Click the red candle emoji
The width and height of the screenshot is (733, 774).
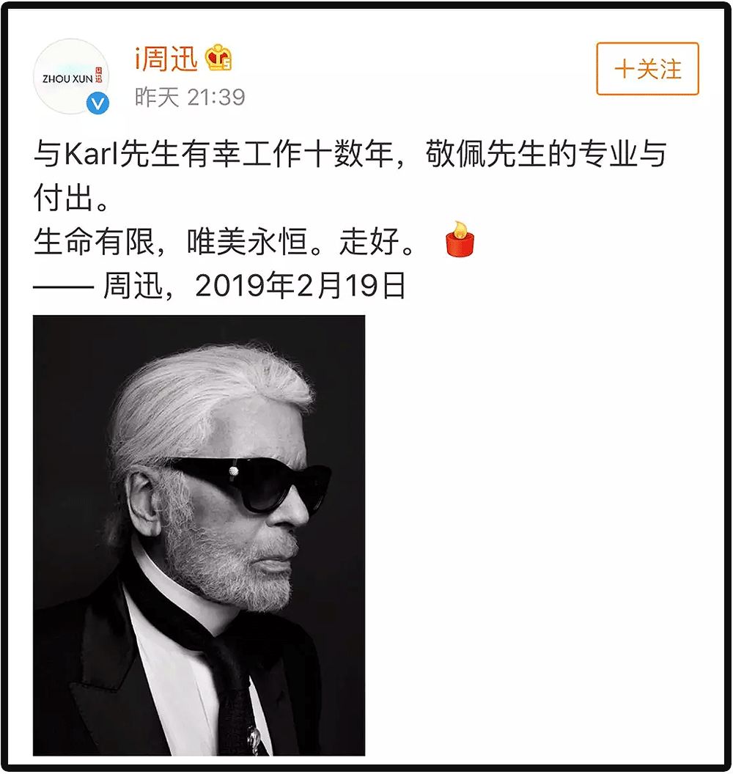click(460, 239)
